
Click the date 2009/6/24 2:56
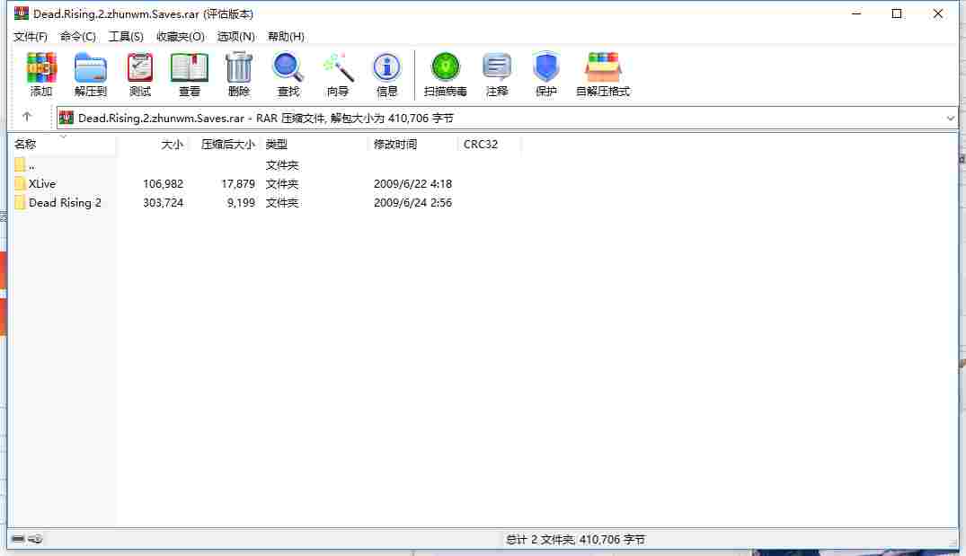point(412,203)
